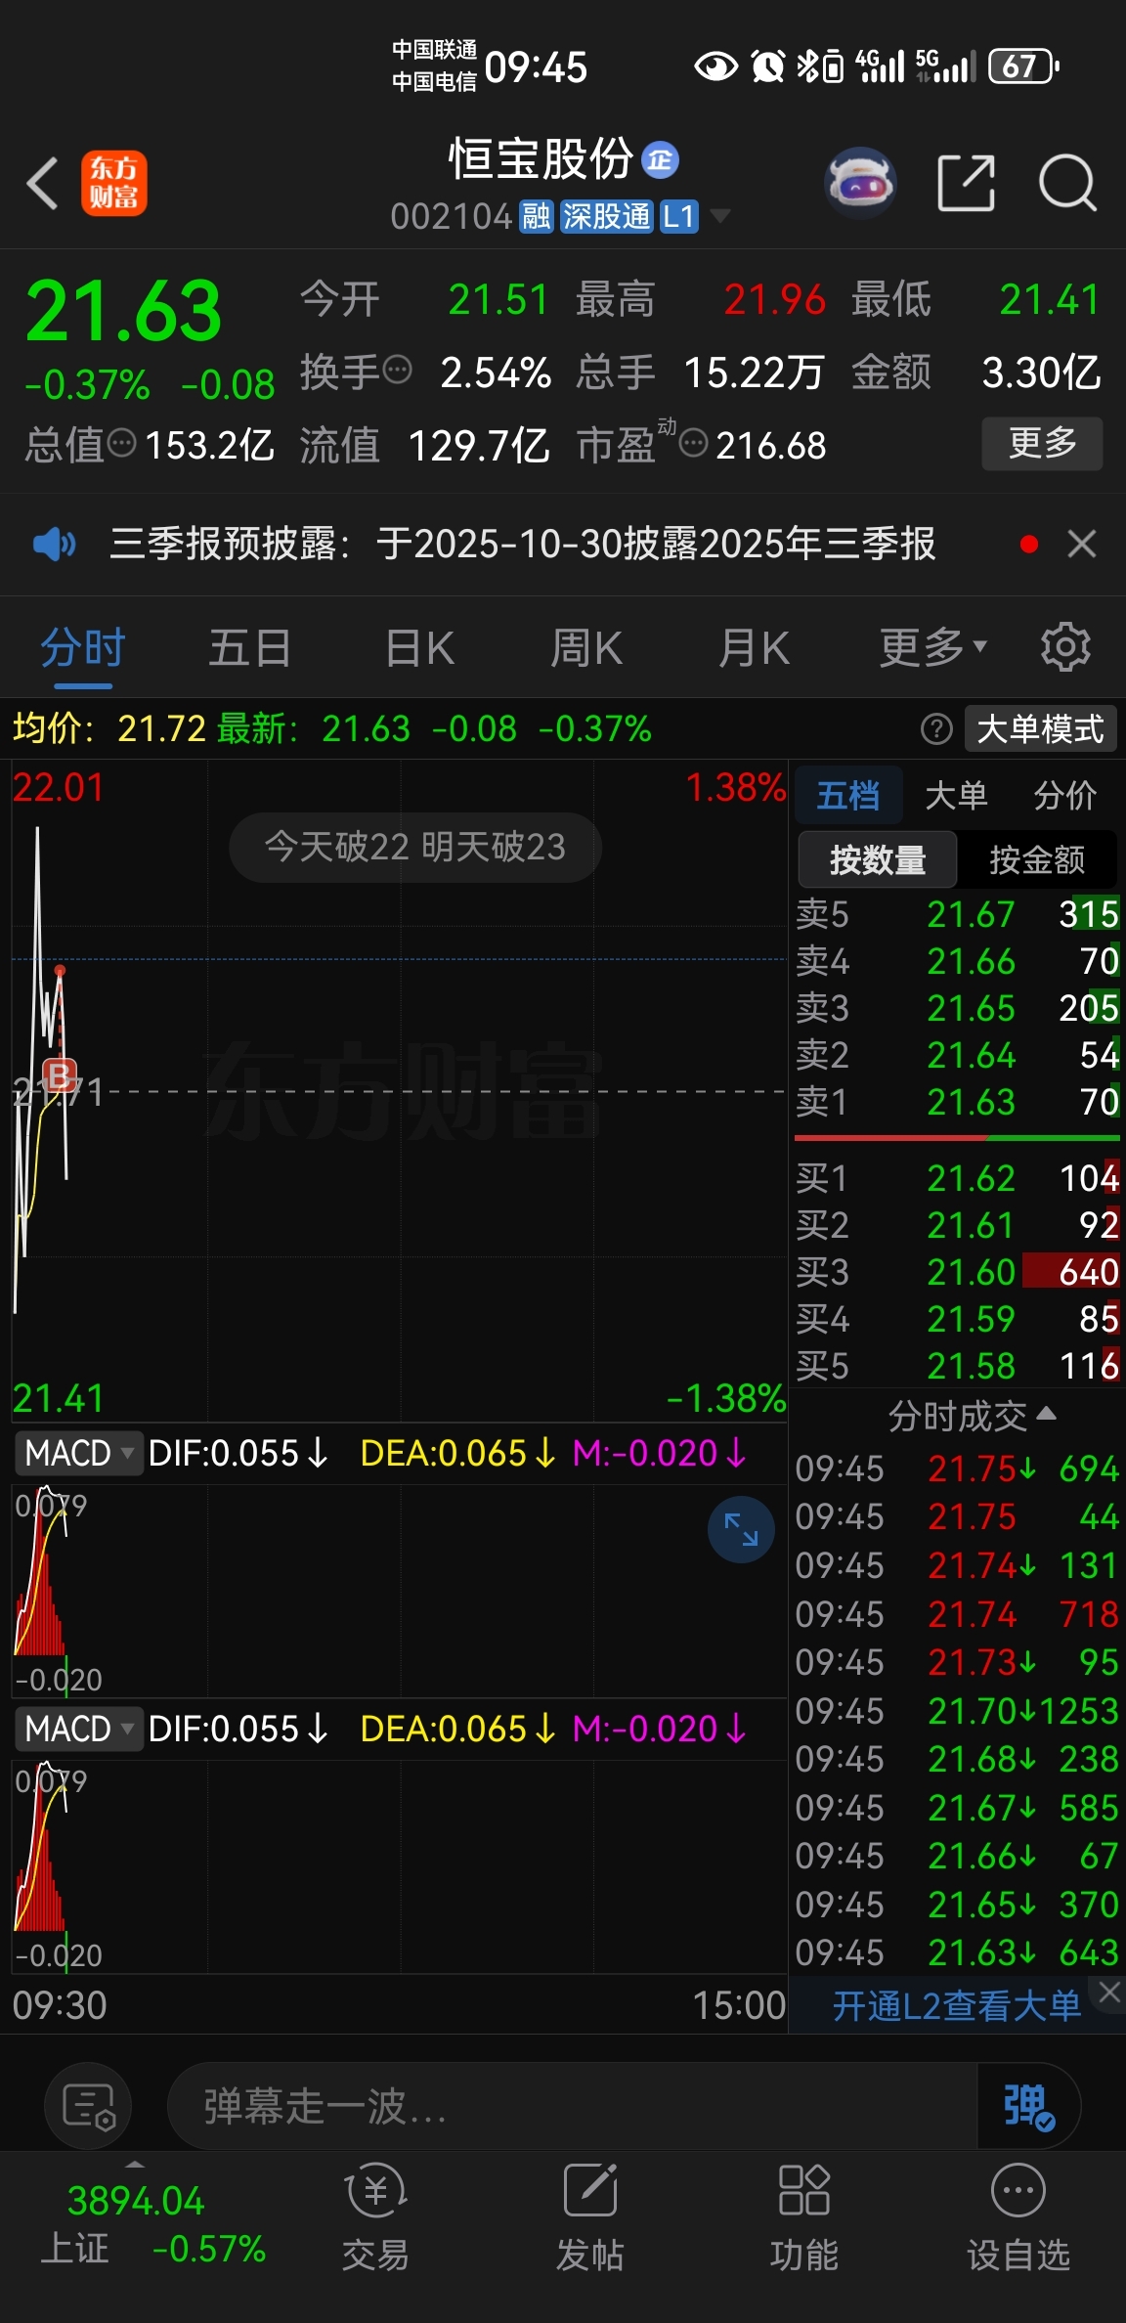Open 功能 features menu
This screenshot has width=1126, height=2323.
(x=804, y=2217)
